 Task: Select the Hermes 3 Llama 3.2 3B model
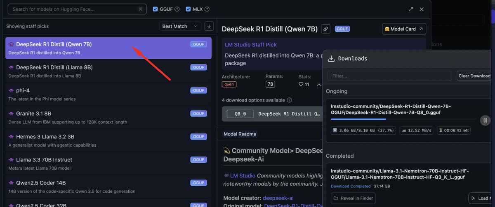pyautogui.click(x=108, y=140)
